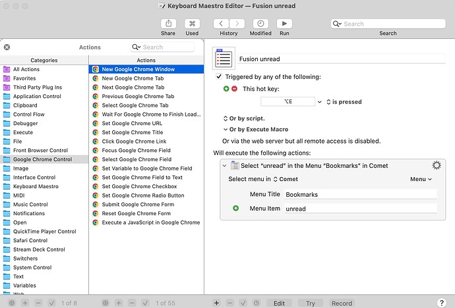Add new macro group with plus button
455x308 pixels.
tap(25, 303)
